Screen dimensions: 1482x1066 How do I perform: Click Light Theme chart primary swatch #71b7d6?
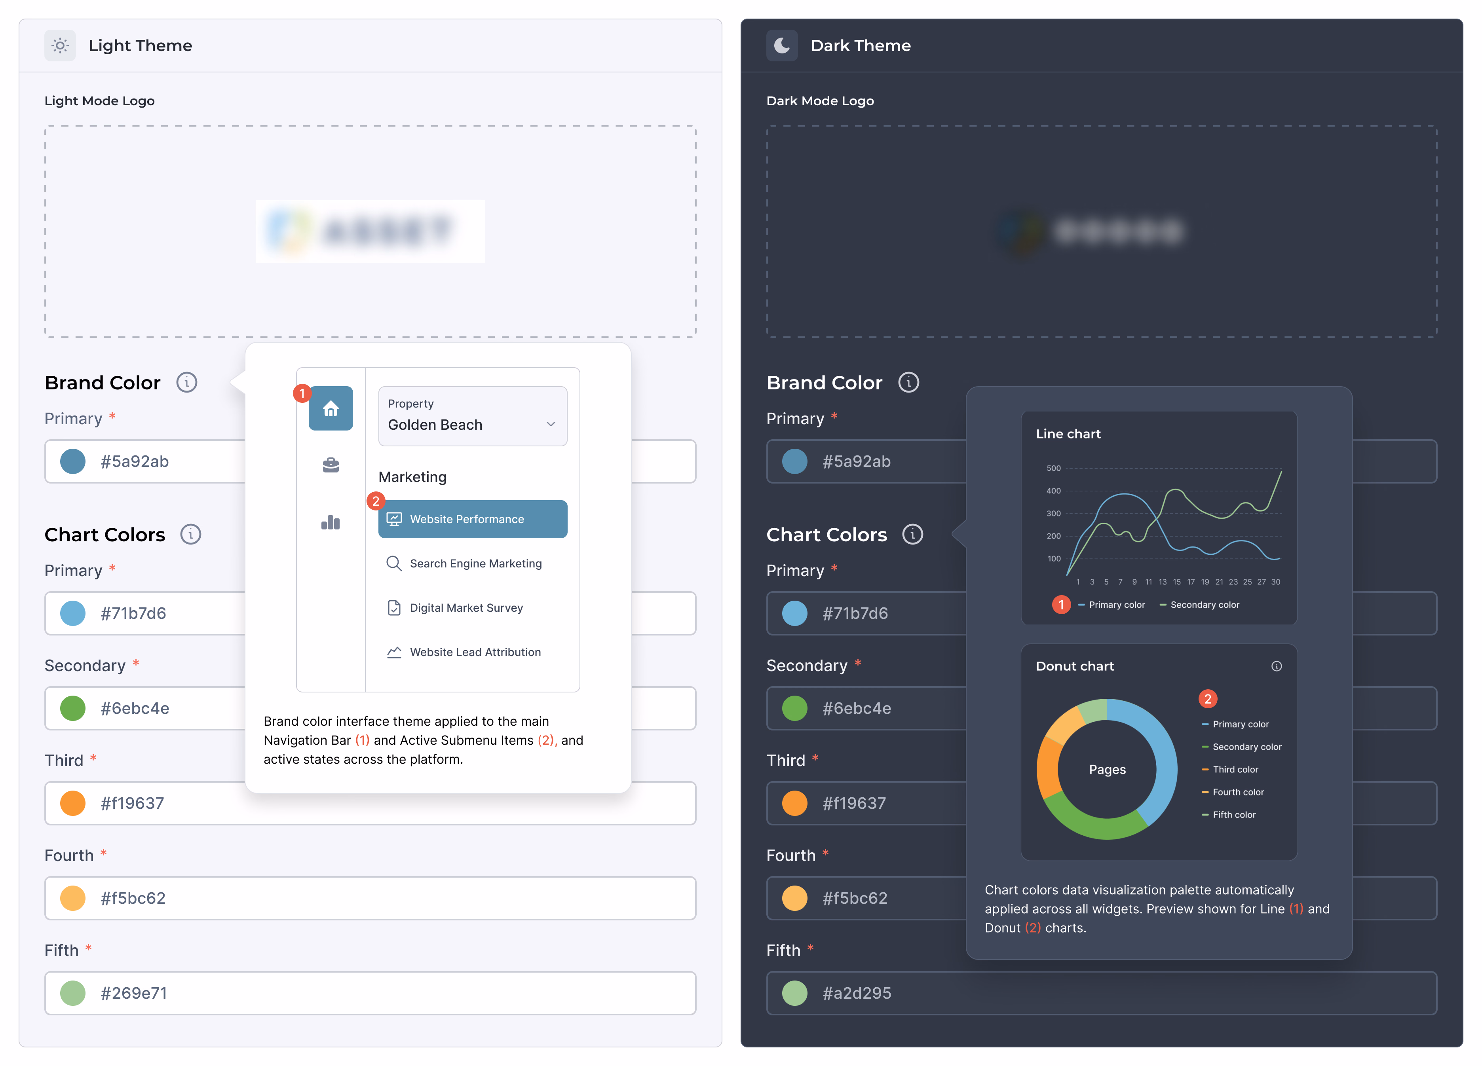pyautogui.click(x=72, y=613)
